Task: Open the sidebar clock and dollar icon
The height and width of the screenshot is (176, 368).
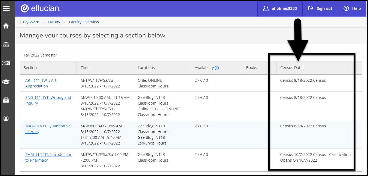Action: (x=6, y=63)
